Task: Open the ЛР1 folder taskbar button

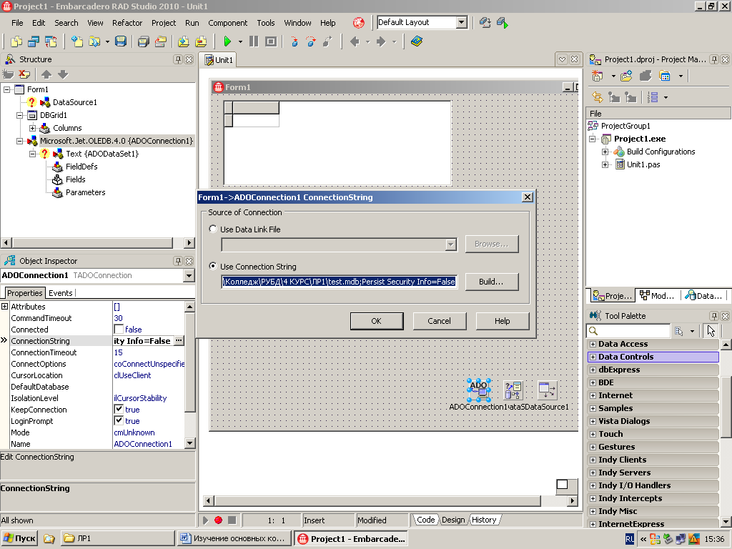Action: 118,538
